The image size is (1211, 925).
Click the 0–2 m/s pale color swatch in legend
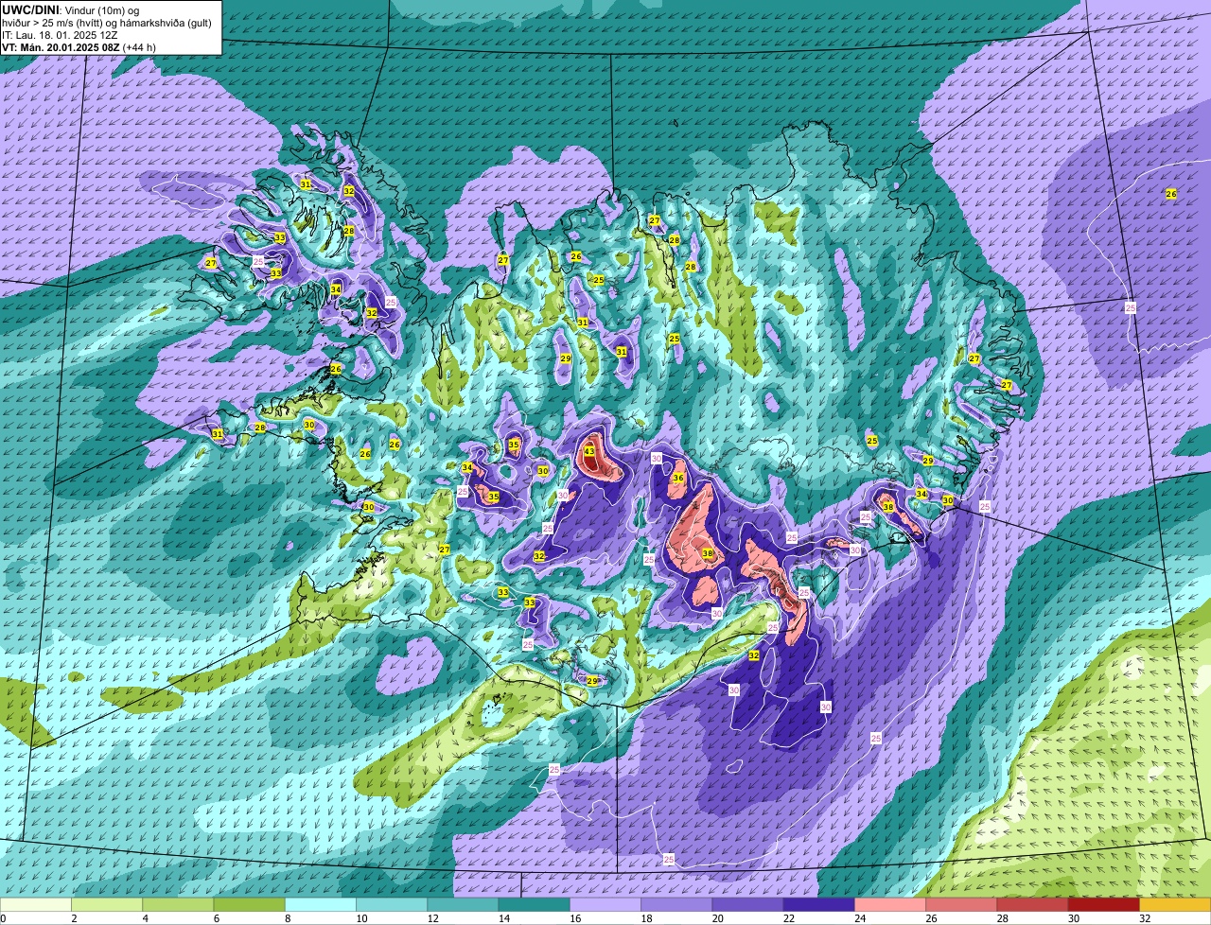35,904
